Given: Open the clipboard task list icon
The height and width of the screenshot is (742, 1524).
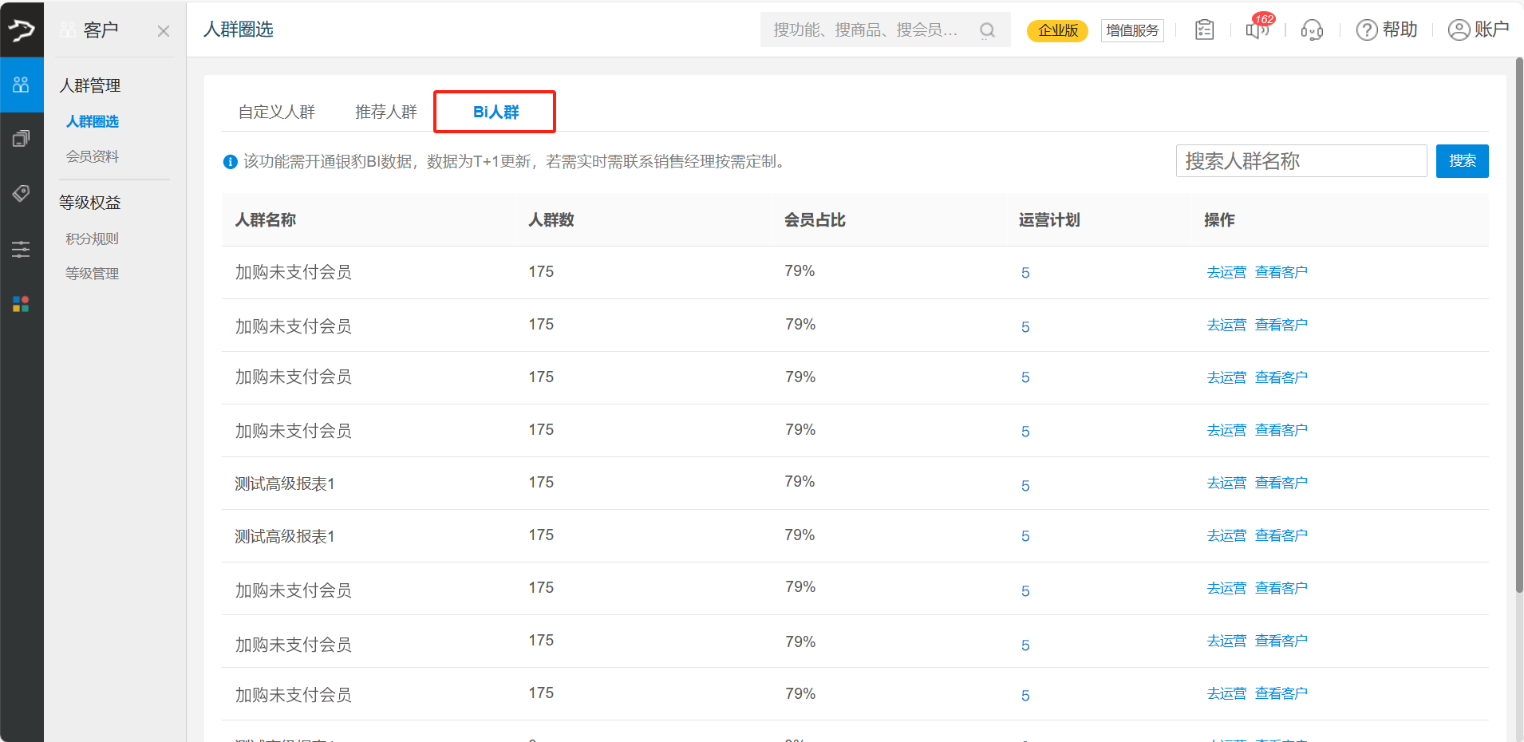Looking at the screenshot, I should point(1204,30).
